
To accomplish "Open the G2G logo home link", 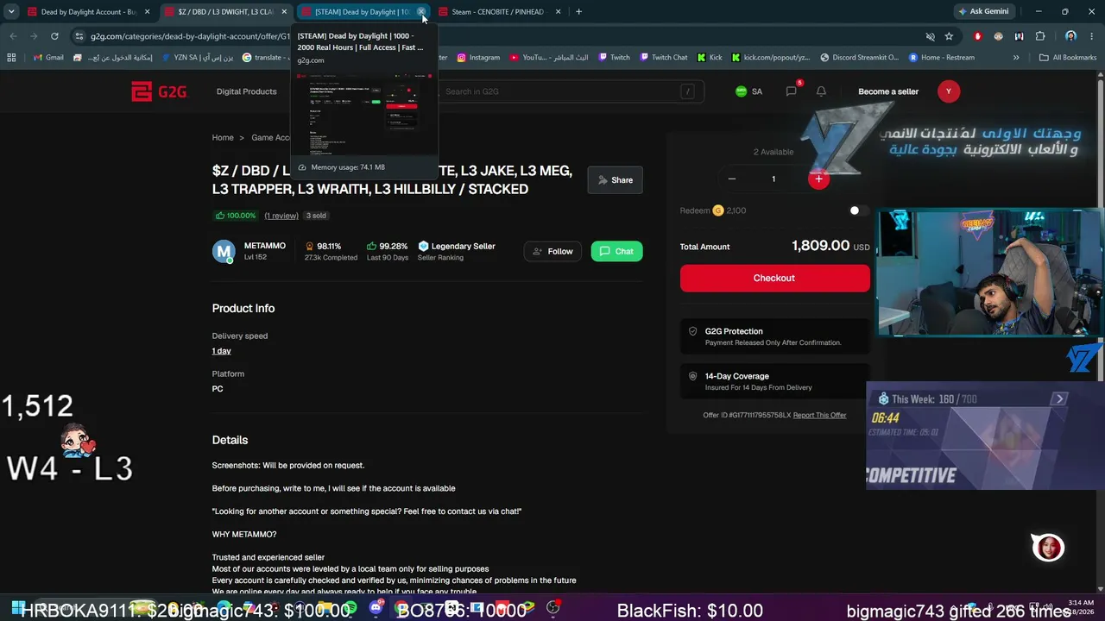I will 159,91.
